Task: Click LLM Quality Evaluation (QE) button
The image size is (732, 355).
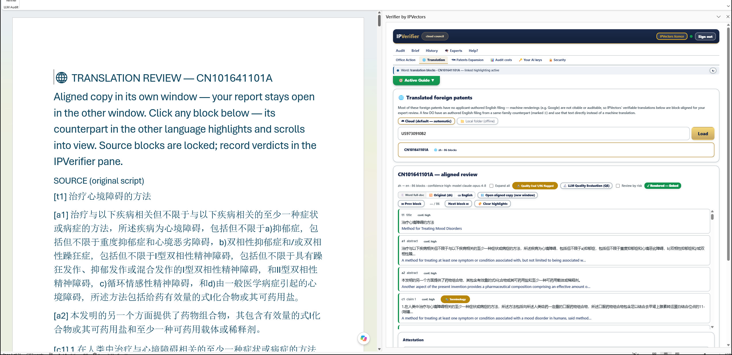Action: point(586,186)
